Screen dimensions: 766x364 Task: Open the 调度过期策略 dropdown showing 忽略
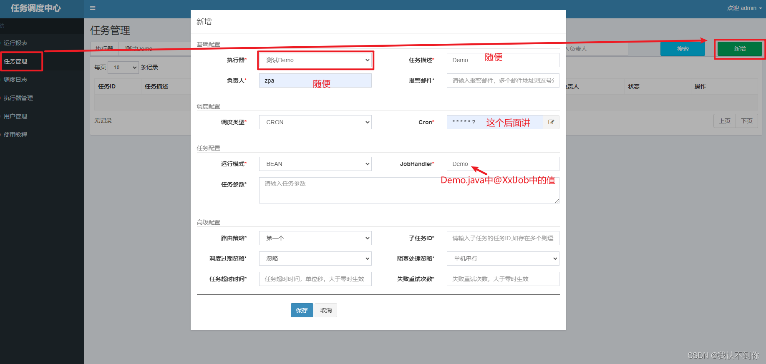315,259
